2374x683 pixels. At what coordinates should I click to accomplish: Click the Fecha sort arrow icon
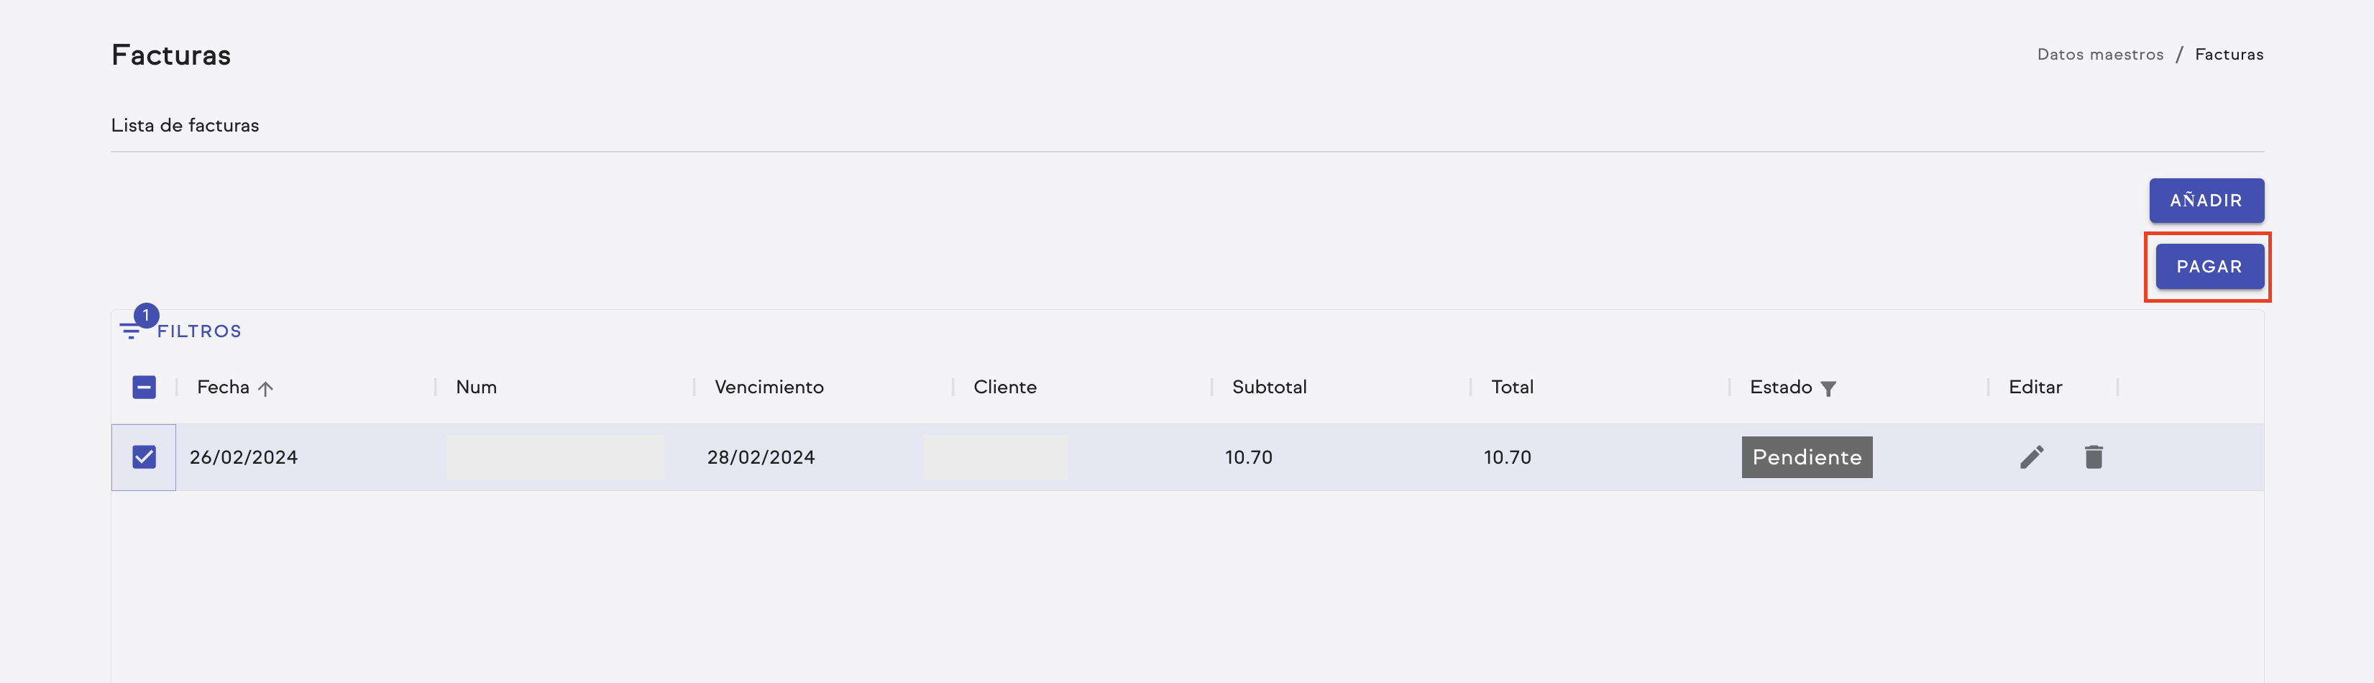(x=265, y=389)
